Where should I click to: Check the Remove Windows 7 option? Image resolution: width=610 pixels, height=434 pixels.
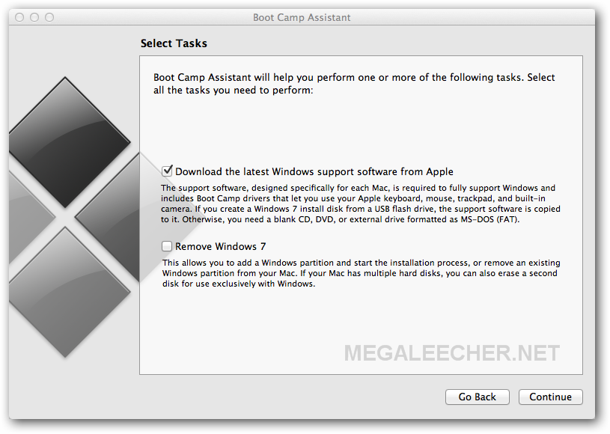(x=167, y=246)
